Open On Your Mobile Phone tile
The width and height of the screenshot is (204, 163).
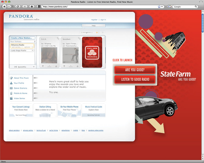pyautogui.click(x=69, y=110)
